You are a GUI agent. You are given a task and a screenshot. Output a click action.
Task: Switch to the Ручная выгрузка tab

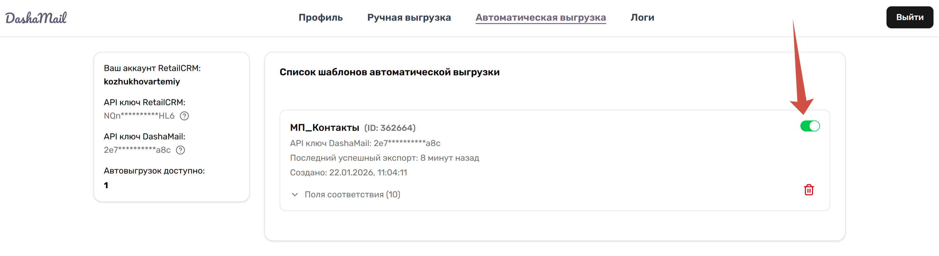(409, 17)
